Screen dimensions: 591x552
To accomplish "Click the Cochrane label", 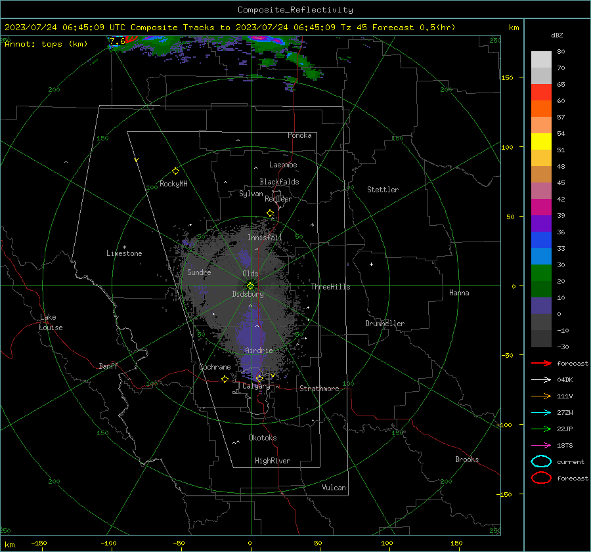I will click(x=215, y=367).
